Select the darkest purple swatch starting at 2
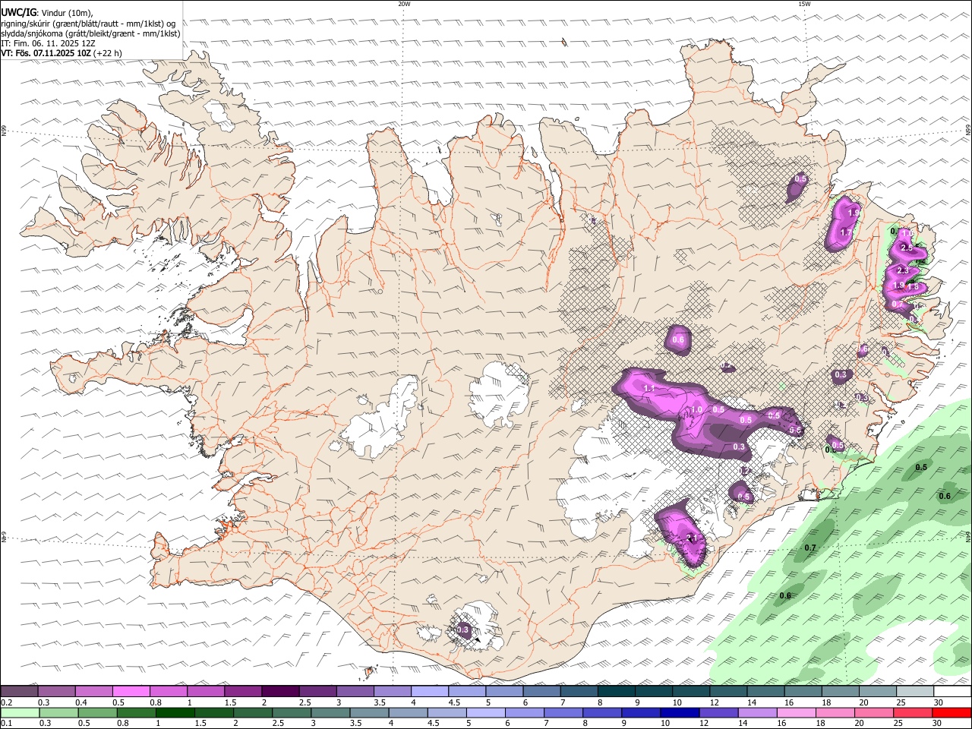Image resolution: width=972 pixels, height=729 pixels. point(280,691)
